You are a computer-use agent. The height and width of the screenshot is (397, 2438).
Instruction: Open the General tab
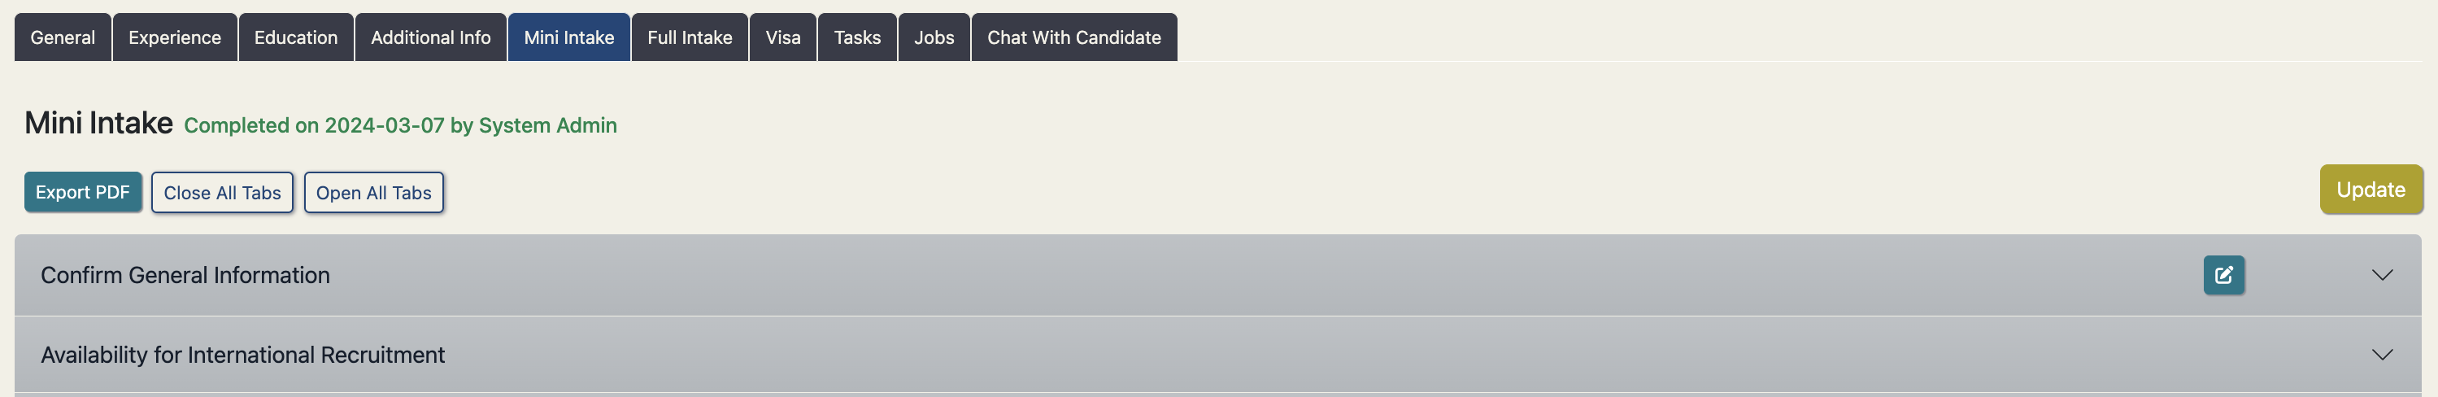(63, 38)
